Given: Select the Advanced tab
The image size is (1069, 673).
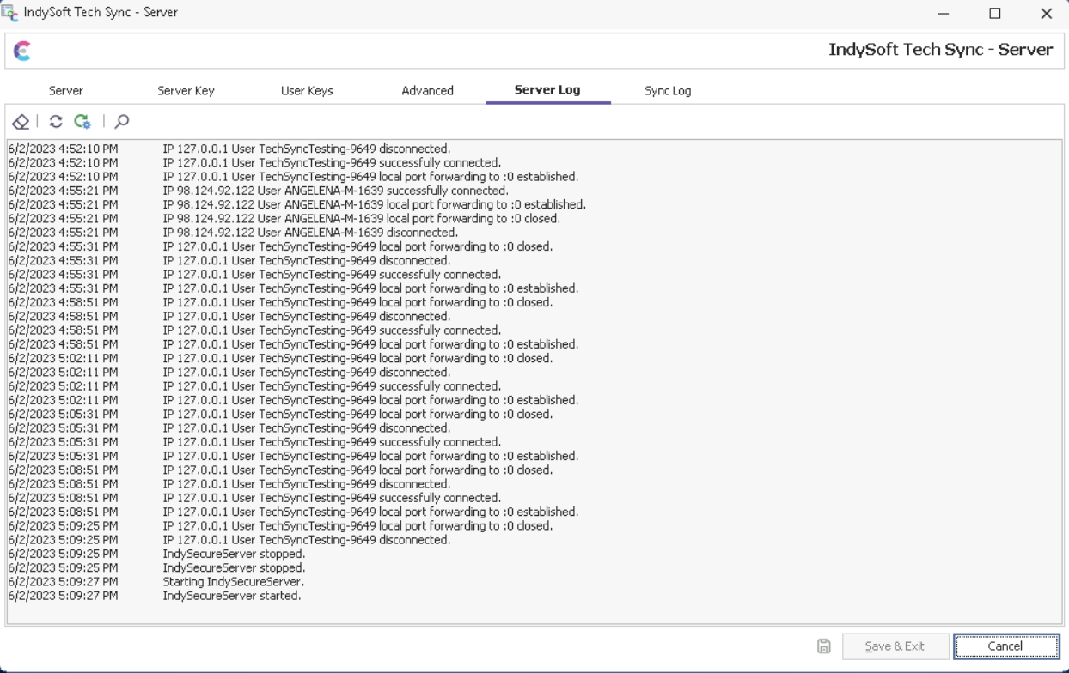Looking at the screenshot, I should pos(427,91).
